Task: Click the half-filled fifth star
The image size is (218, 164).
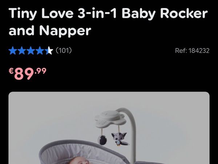Action: (49, 51)
